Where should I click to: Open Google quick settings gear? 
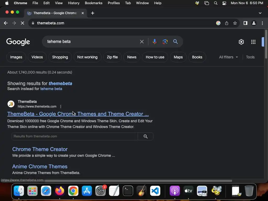(x=241, y=42)
